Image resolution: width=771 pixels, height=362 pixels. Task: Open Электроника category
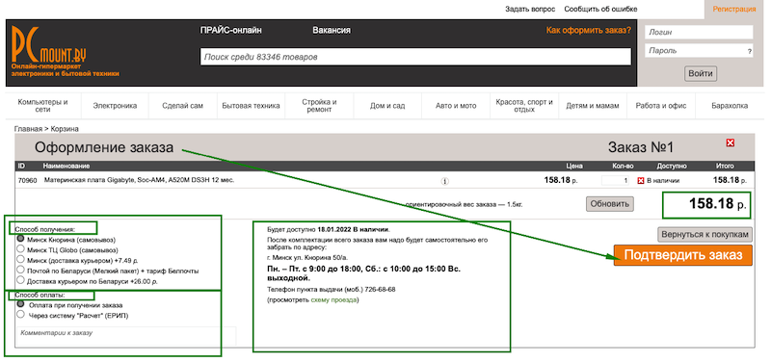coord(115,106)
